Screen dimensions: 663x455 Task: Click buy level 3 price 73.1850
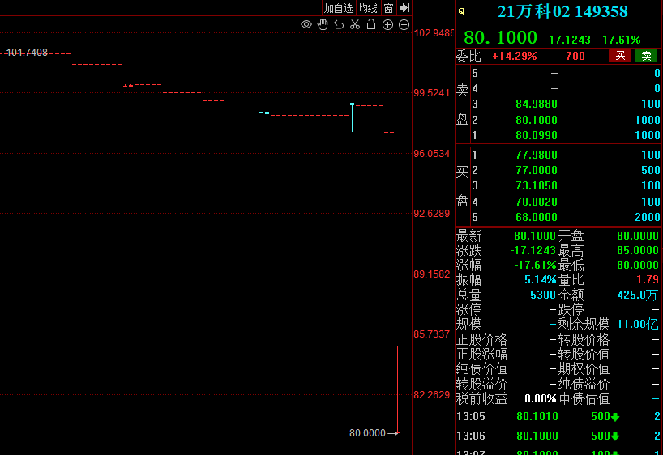click(x=536, y=186)
